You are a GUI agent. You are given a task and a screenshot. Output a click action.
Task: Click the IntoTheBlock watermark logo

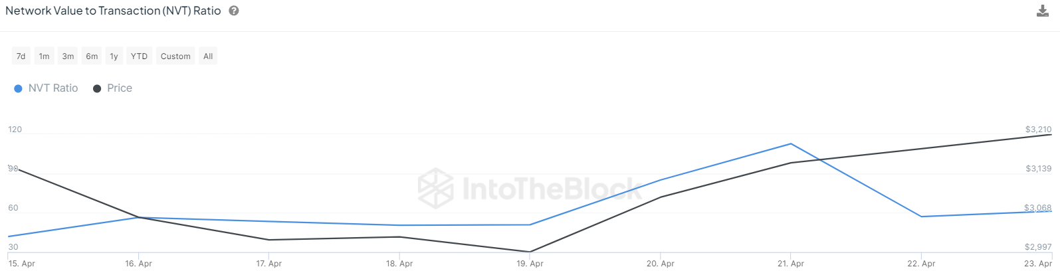point(529,189)
